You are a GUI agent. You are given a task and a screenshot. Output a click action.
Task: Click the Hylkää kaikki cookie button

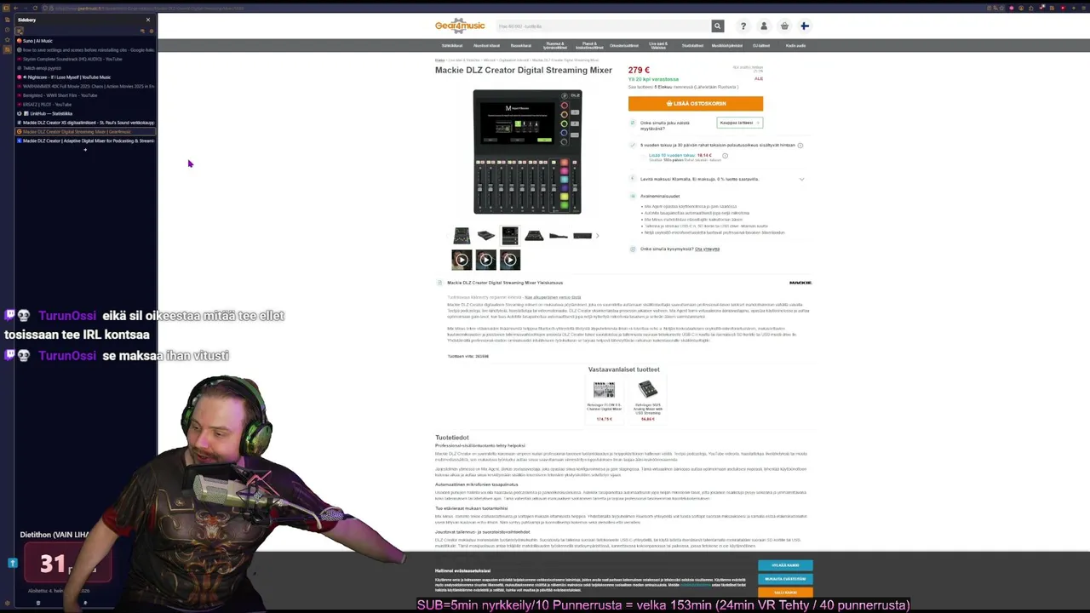(x=785, y=565)
